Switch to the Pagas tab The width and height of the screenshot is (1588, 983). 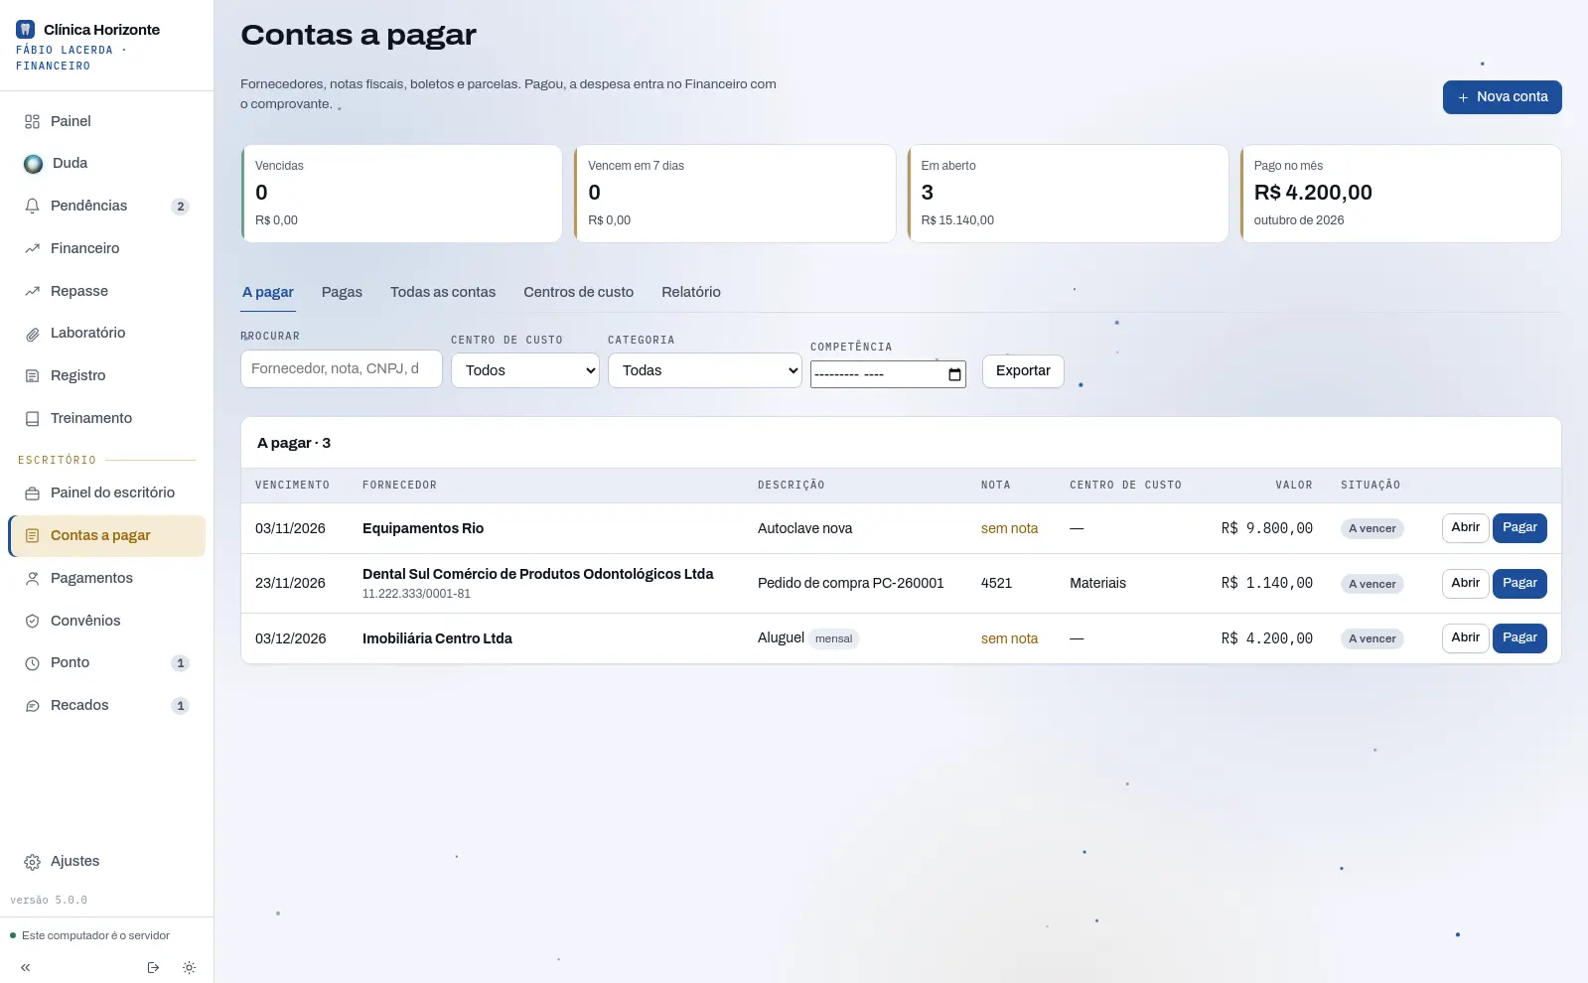[342, 292]
